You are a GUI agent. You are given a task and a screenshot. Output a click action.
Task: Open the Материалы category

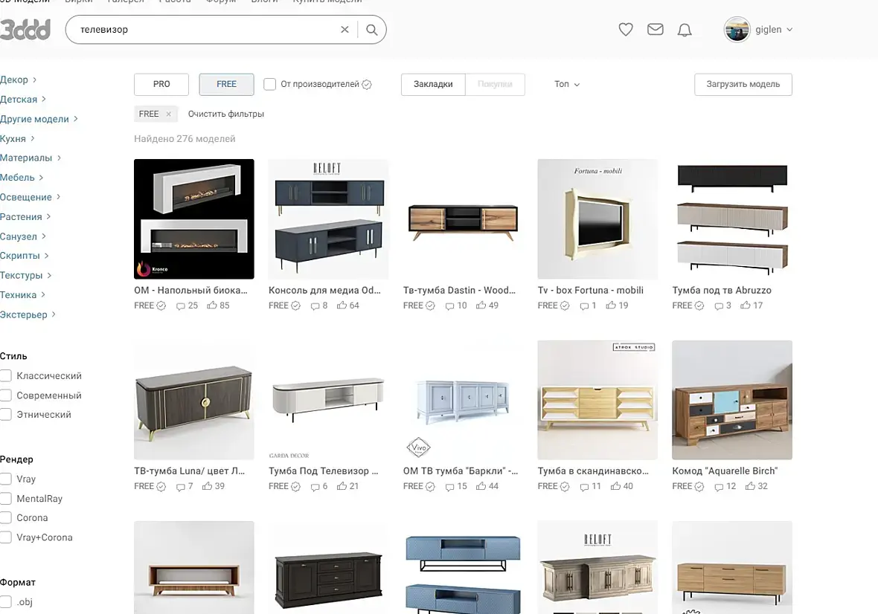pos(31,158)
